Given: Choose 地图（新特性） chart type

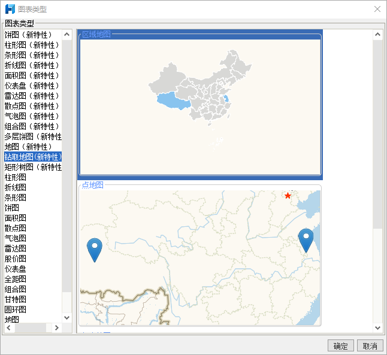Looking at the screenshot, I should 33,147.
